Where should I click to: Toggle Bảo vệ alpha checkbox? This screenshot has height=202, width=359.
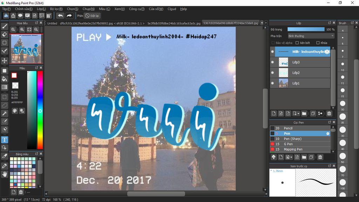point(273,43)
